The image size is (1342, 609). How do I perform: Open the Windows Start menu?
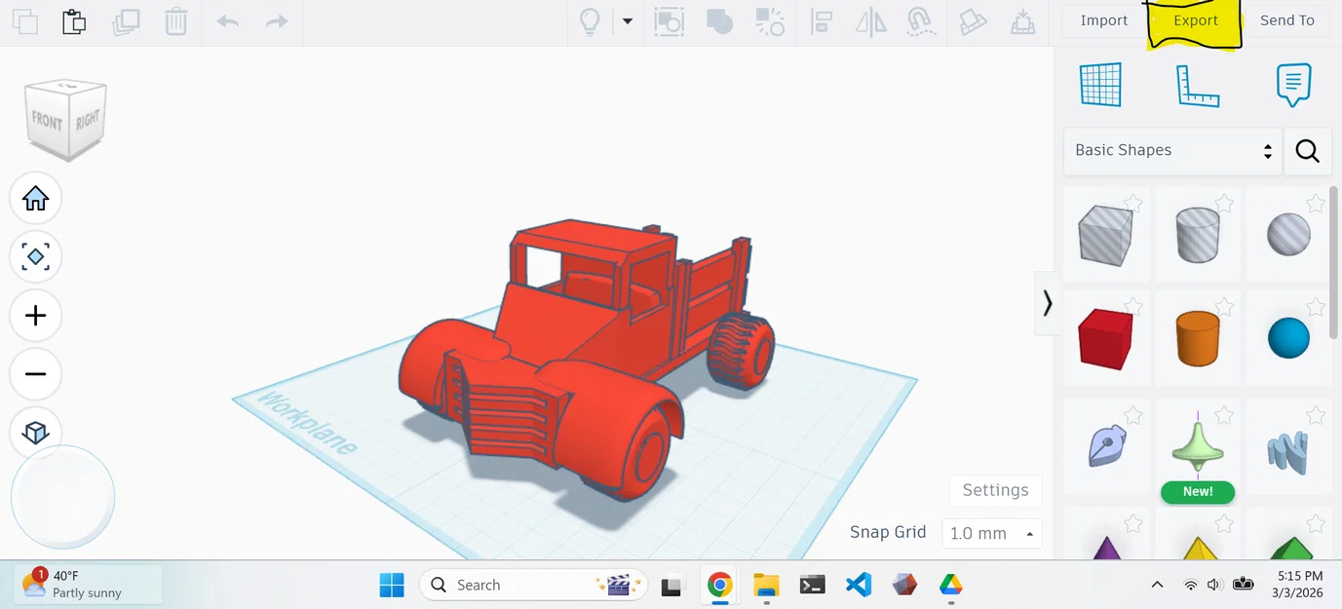392,585
